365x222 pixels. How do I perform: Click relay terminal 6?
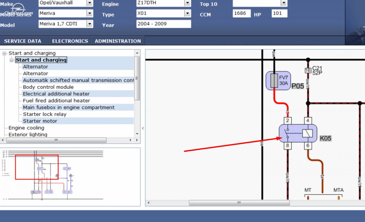[x=308, y=146]
